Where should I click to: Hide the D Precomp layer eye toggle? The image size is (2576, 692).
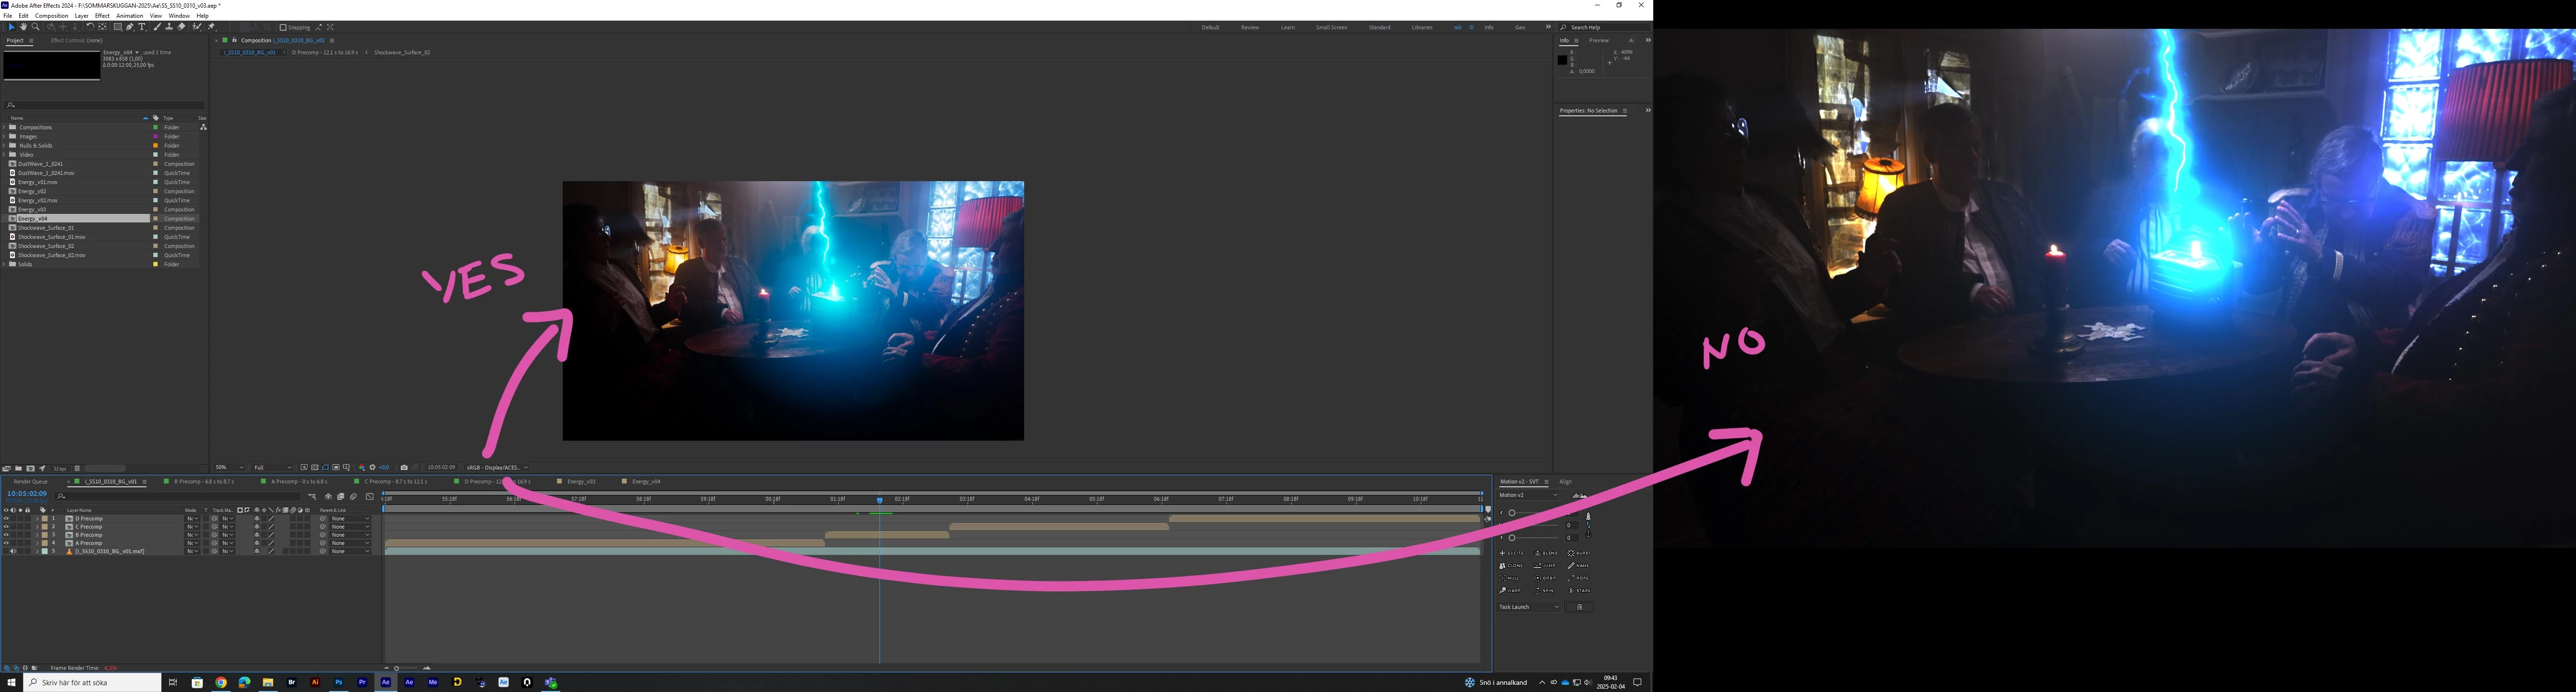(6, 519)
